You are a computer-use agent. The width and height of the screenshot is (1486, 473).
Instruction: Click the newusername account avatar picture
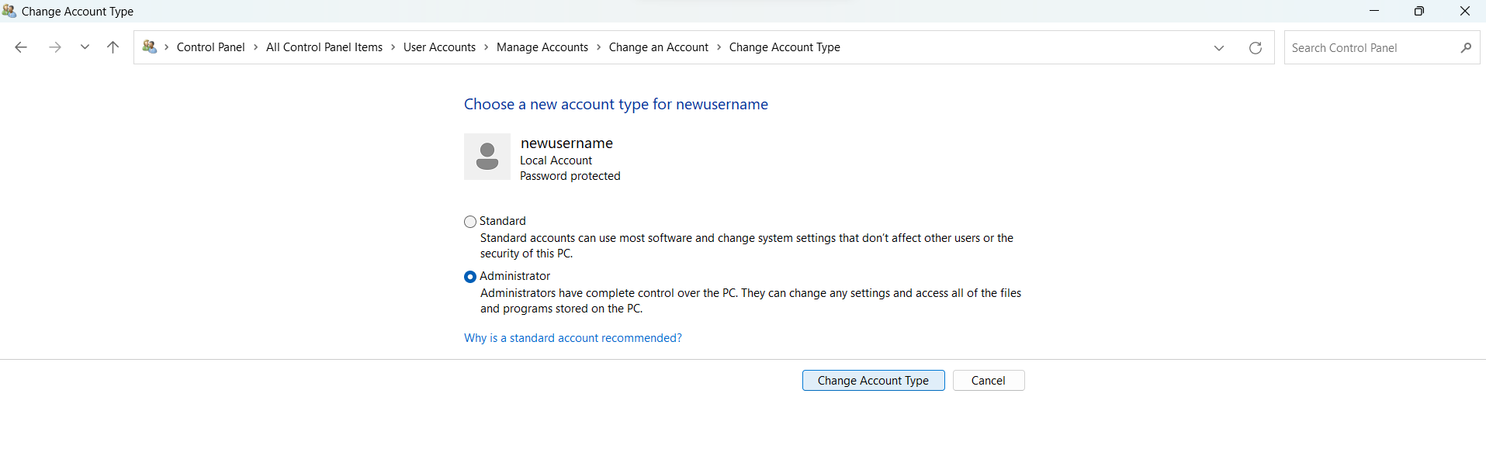click(487, 157)
